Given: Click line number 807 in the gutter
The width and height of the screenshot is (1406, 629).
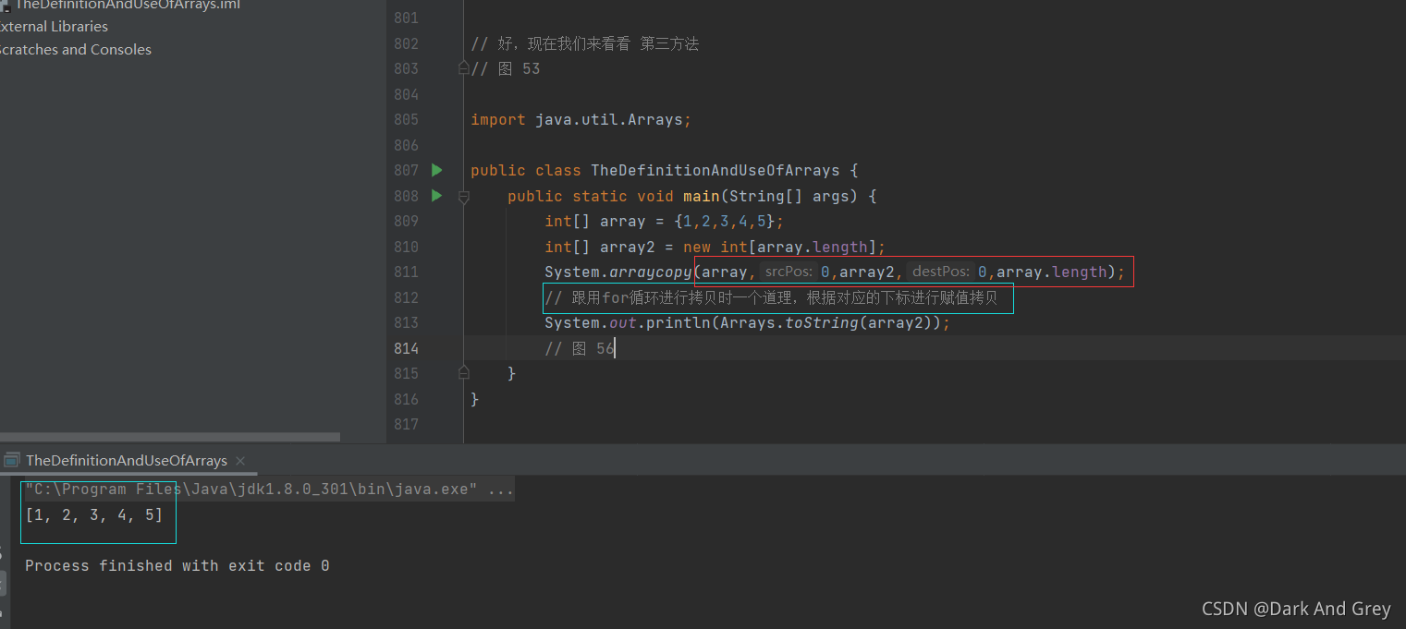Looking at the screenshot, I should 406,170.
